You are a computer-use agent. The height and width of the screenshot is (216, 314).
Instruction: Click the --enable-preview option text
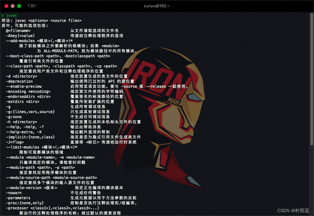tap(24, 86)
